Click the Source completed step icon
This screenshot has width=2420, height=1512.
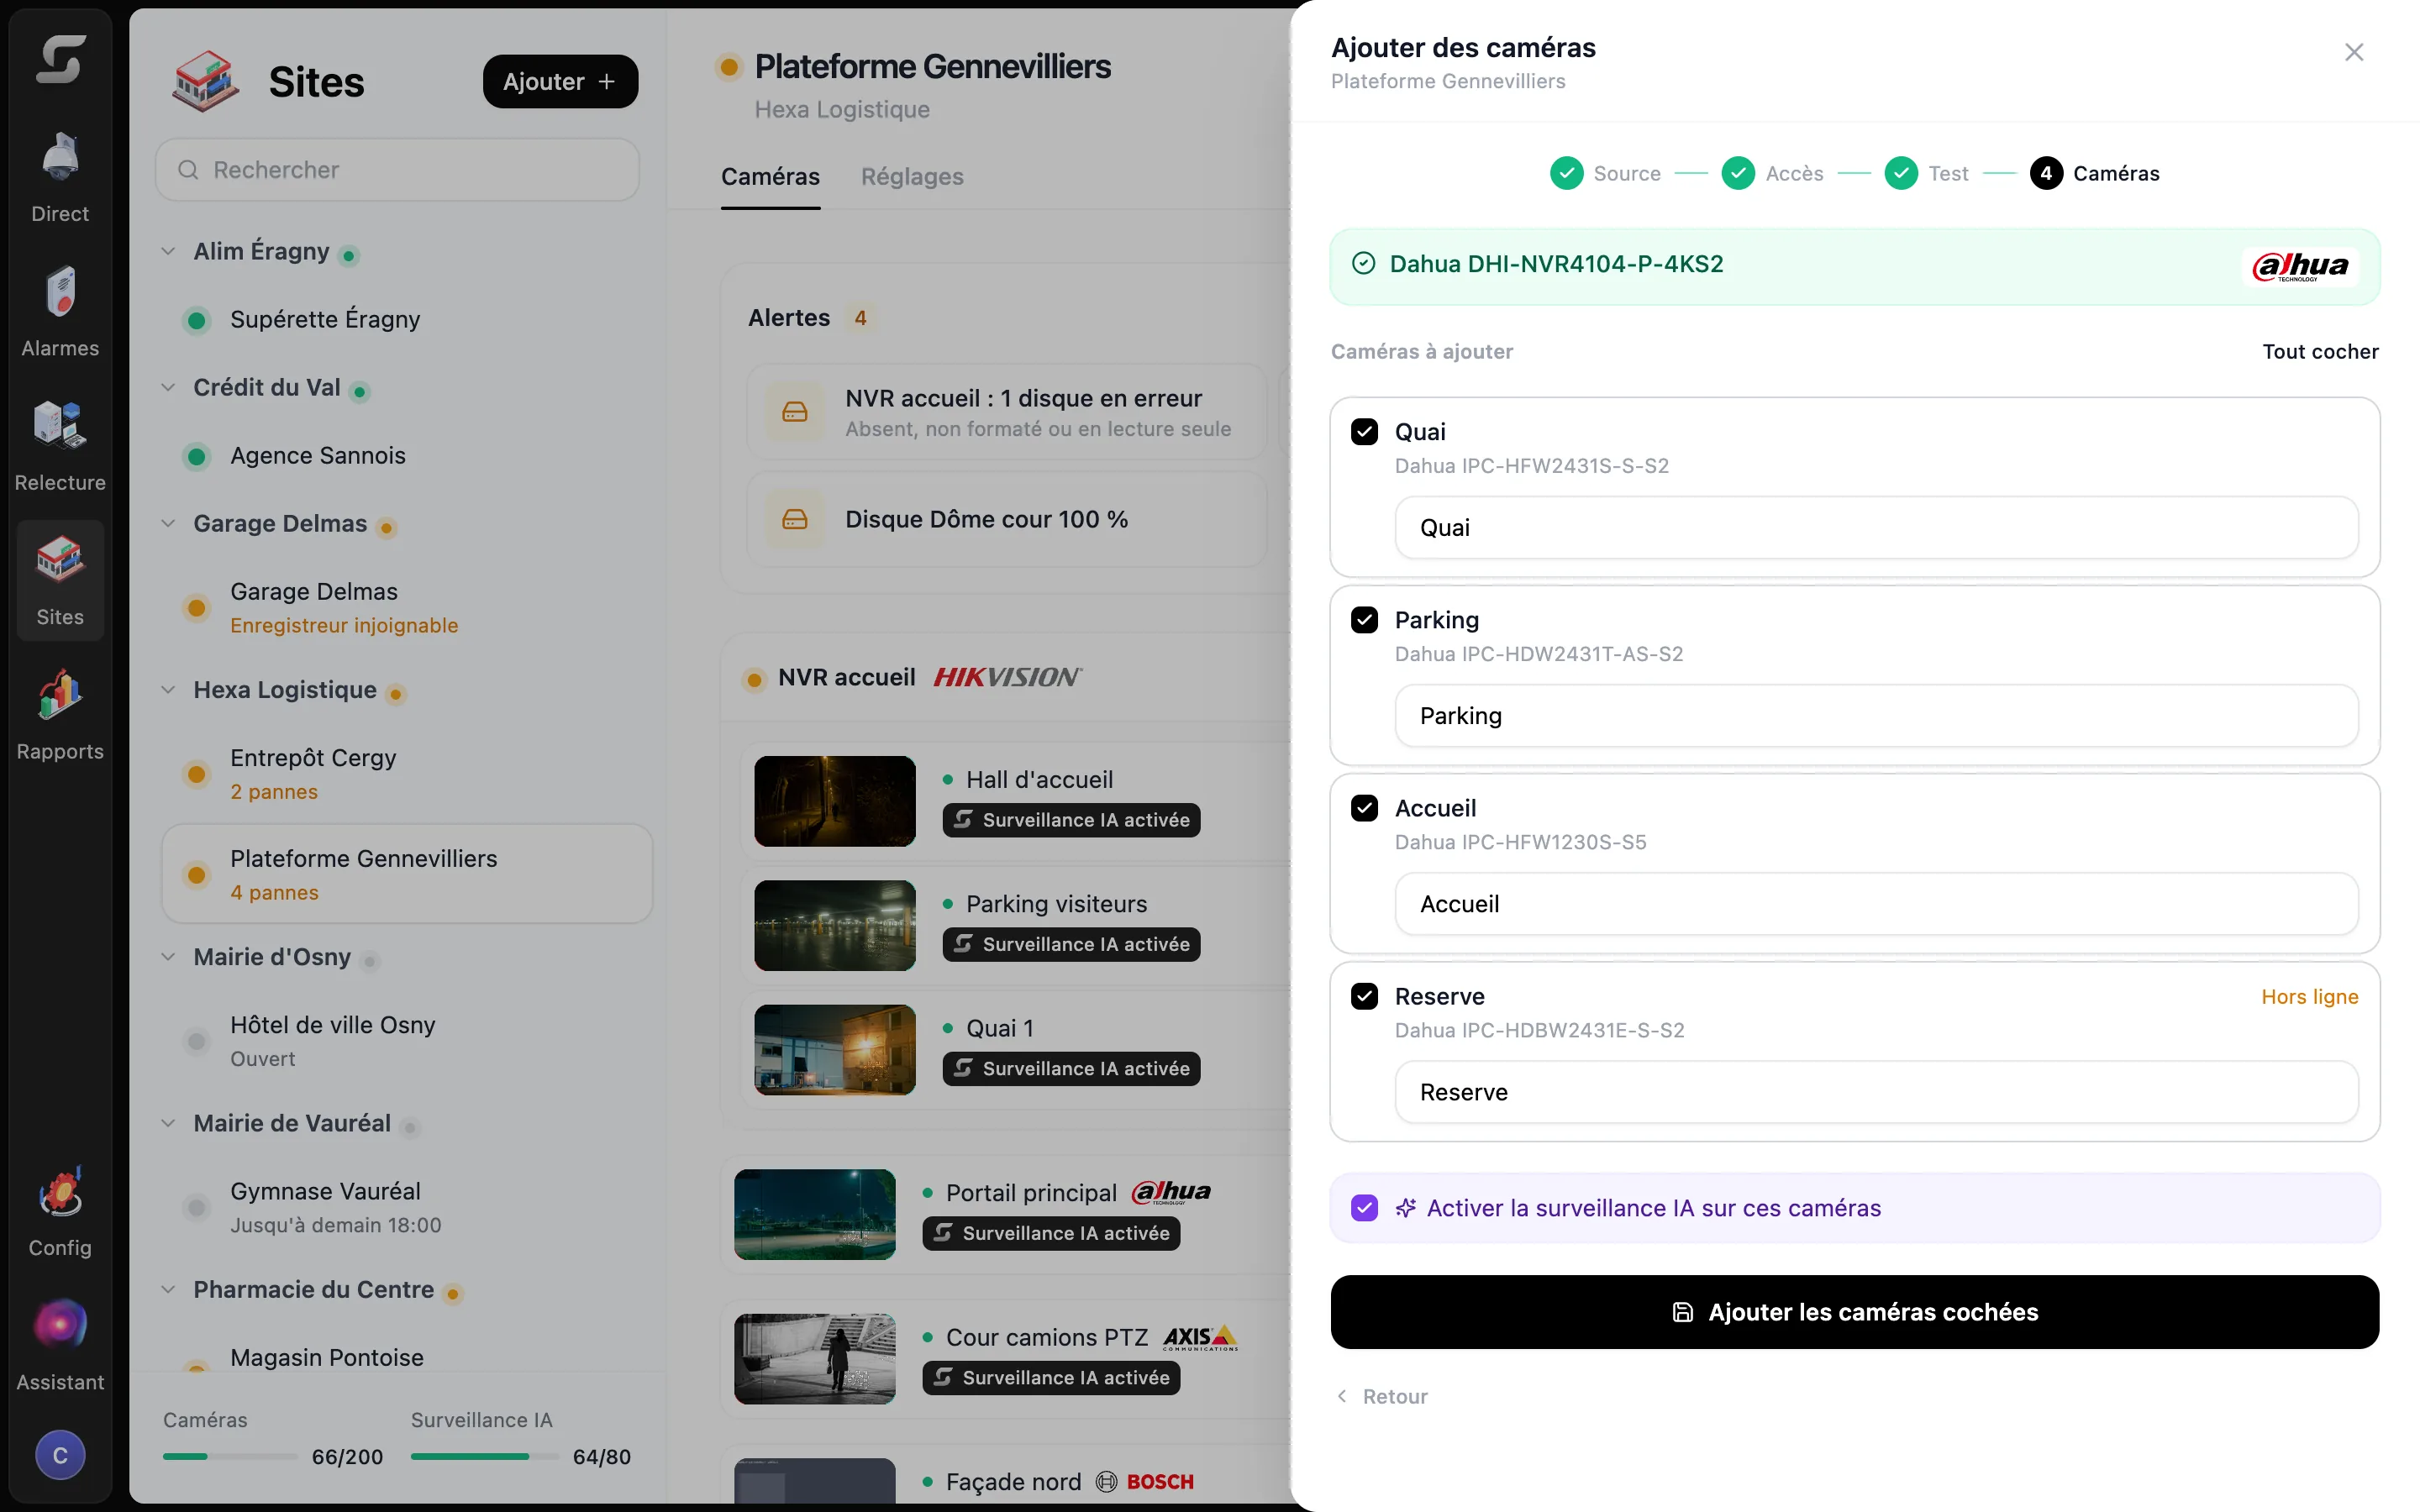tap(1566, 173)
